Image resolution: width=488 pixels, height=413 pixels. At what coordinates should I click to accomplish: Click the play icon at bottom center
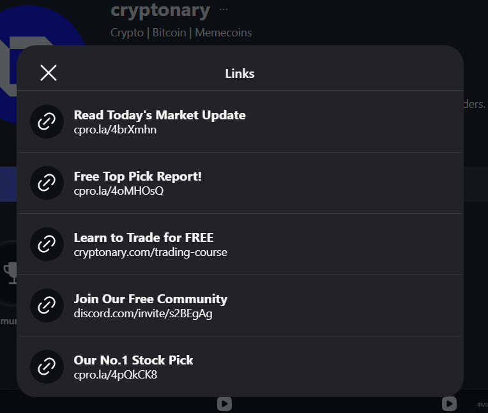(224, 403)
